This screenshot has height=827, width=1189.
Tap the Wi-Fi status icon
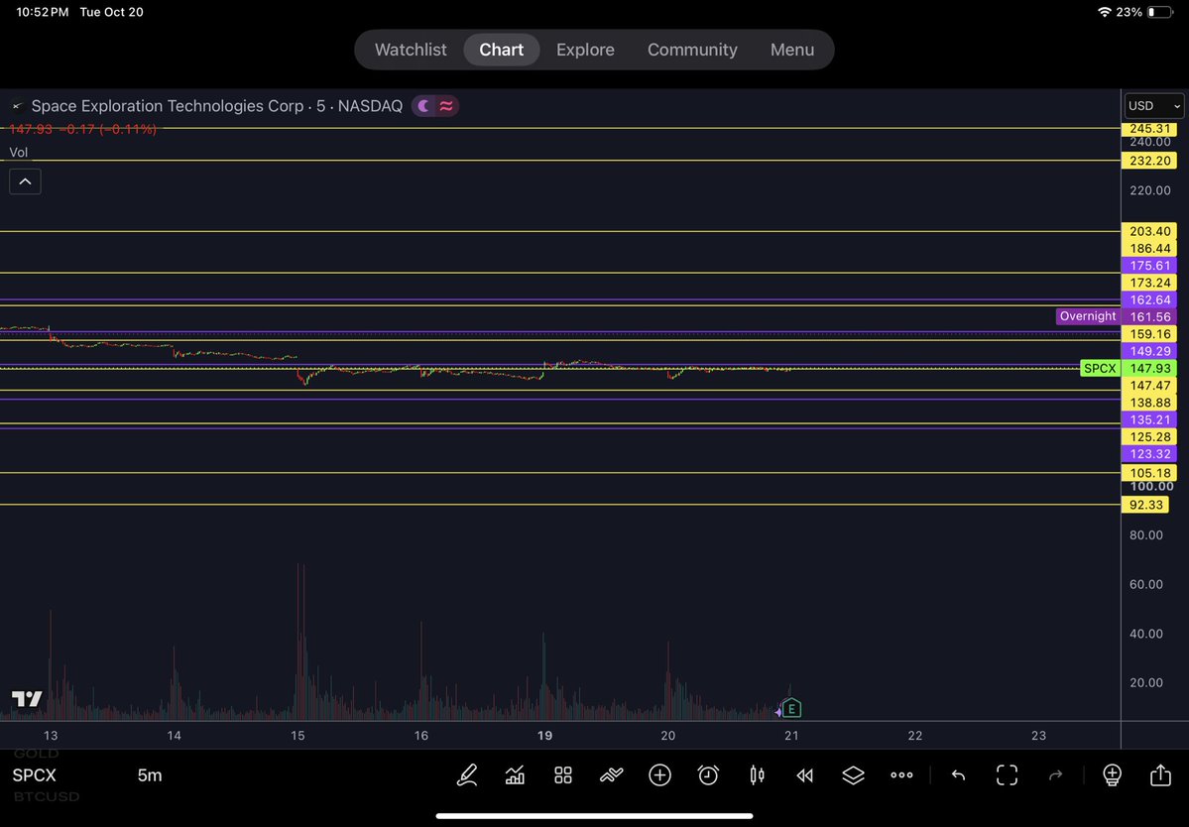click(x=1104, y=12)
